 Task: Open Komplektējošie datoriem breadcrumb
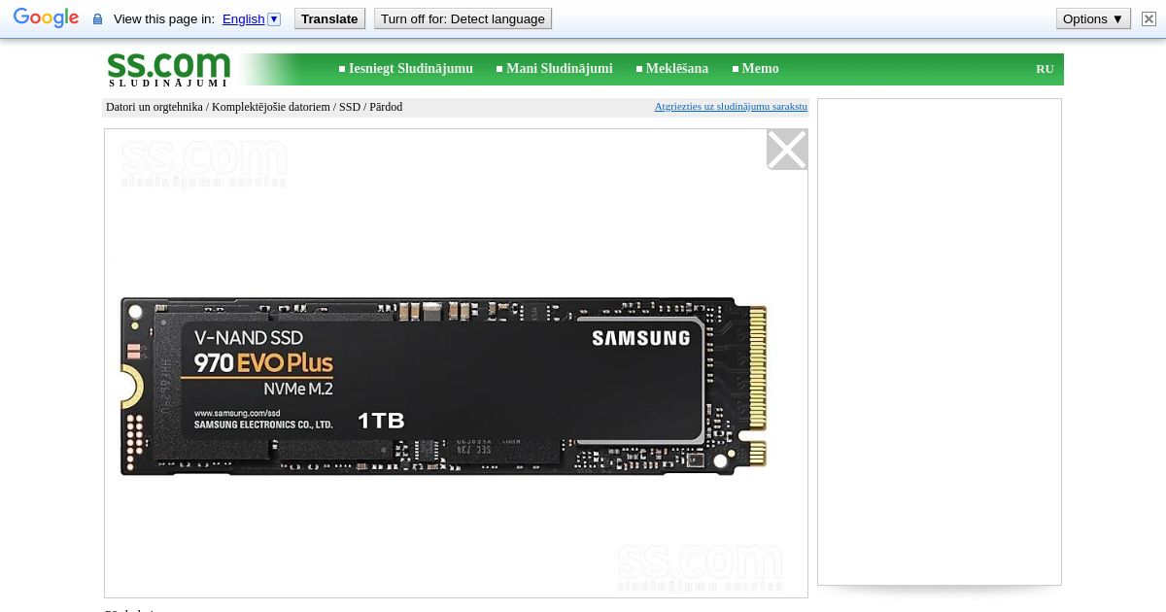click(271, 107)
